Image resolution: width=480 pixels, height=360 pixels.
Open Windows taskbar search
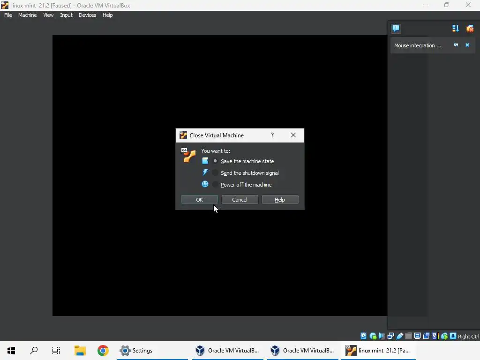point(34,351)
